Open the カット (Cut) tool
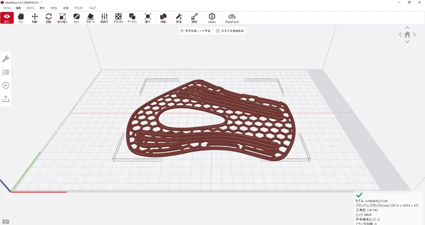The width and height of the screenshot is (425, 225). [76, 18]
